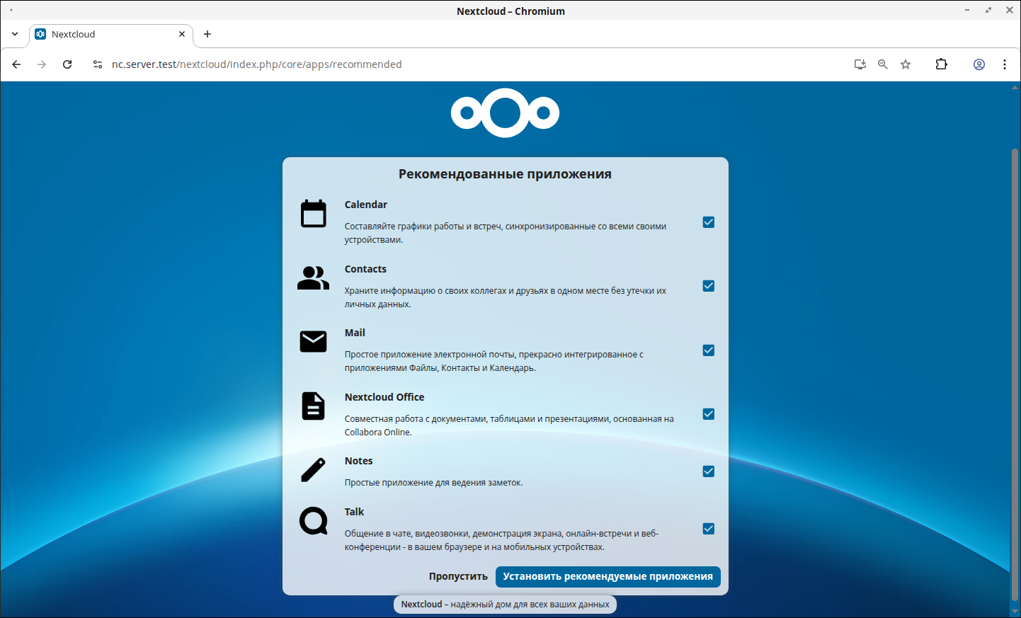Click the Nextcloud logo at top
Screen dimensions: 1021x618
tap(505, 113)
